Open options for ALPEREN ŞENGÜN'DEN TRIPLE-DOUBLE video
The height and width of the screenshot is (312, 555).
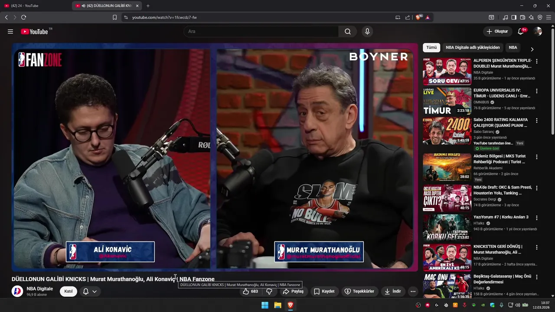point(537,62)
